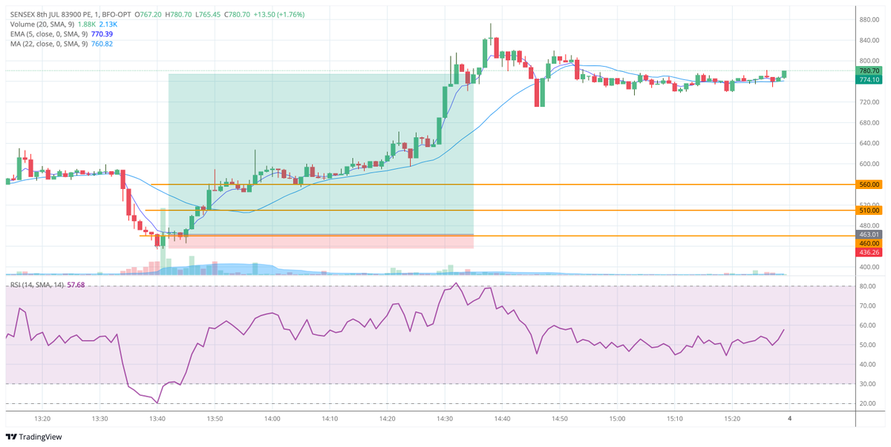Select the green profit zone of the long position
Screen dimensions: 891x447
(321, 154)
